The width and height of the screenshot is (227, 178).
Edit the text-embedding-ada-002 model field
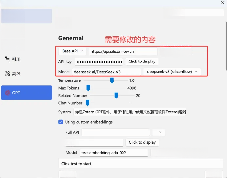(114, 153)
